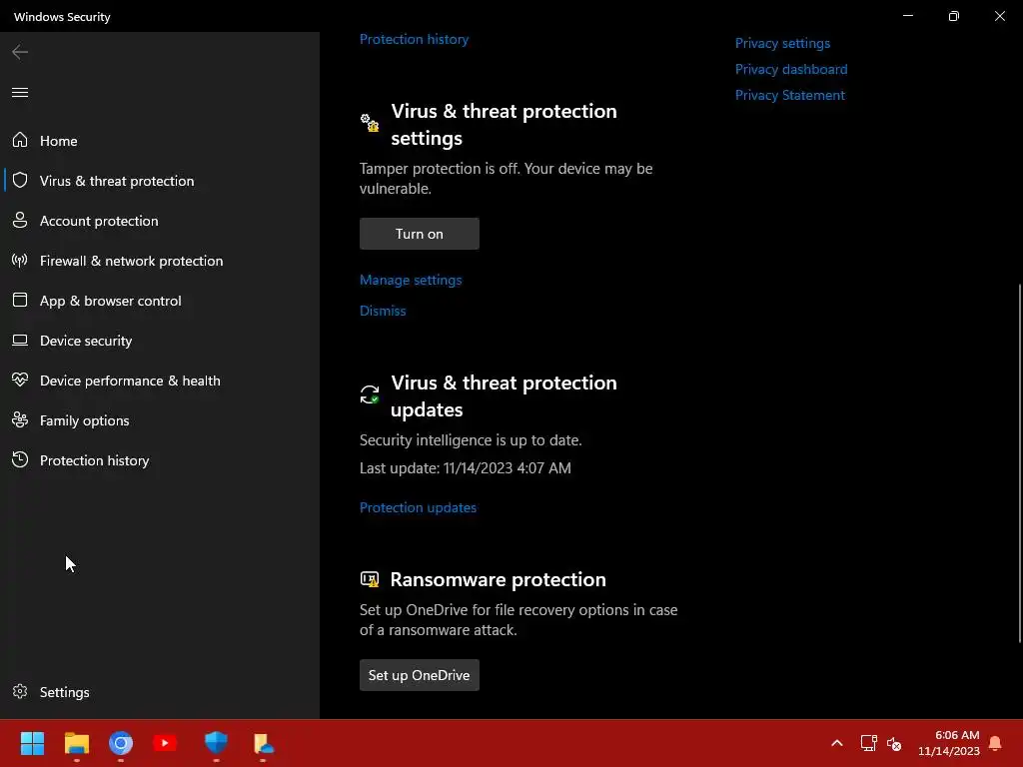Screen dimensions: 1023x767
Task: Click the vertical scrollbar thumb
Action: pyautogui.click(x=1020, y=463)
